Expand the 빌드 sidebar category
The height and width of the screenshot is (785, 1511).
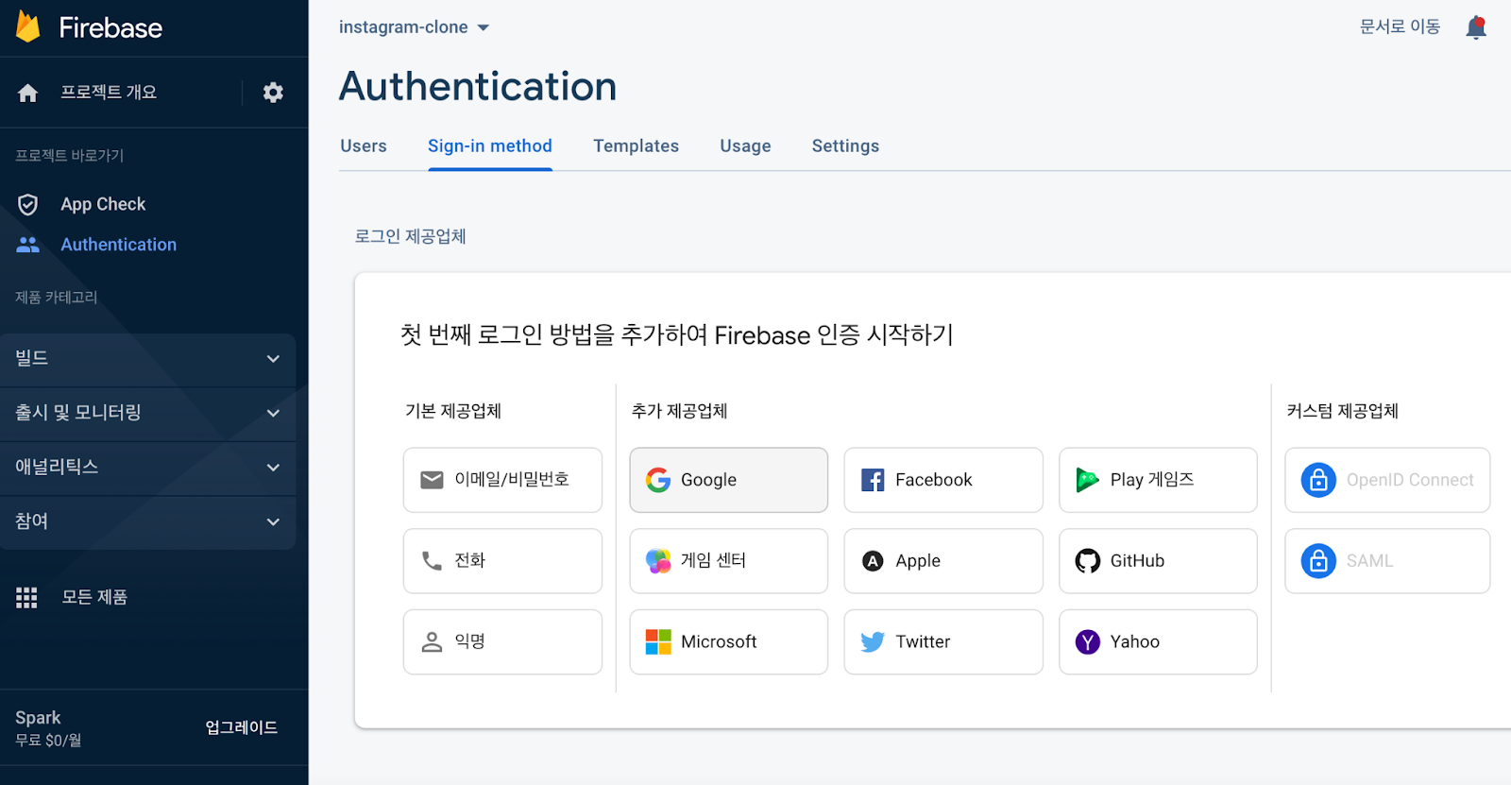tap(148, 359)
